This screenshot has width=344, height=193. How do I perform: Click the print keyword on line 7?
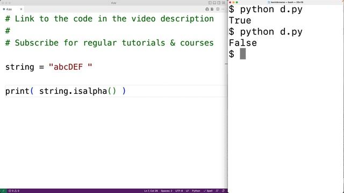pyautogui.click(x=17, y=91)
